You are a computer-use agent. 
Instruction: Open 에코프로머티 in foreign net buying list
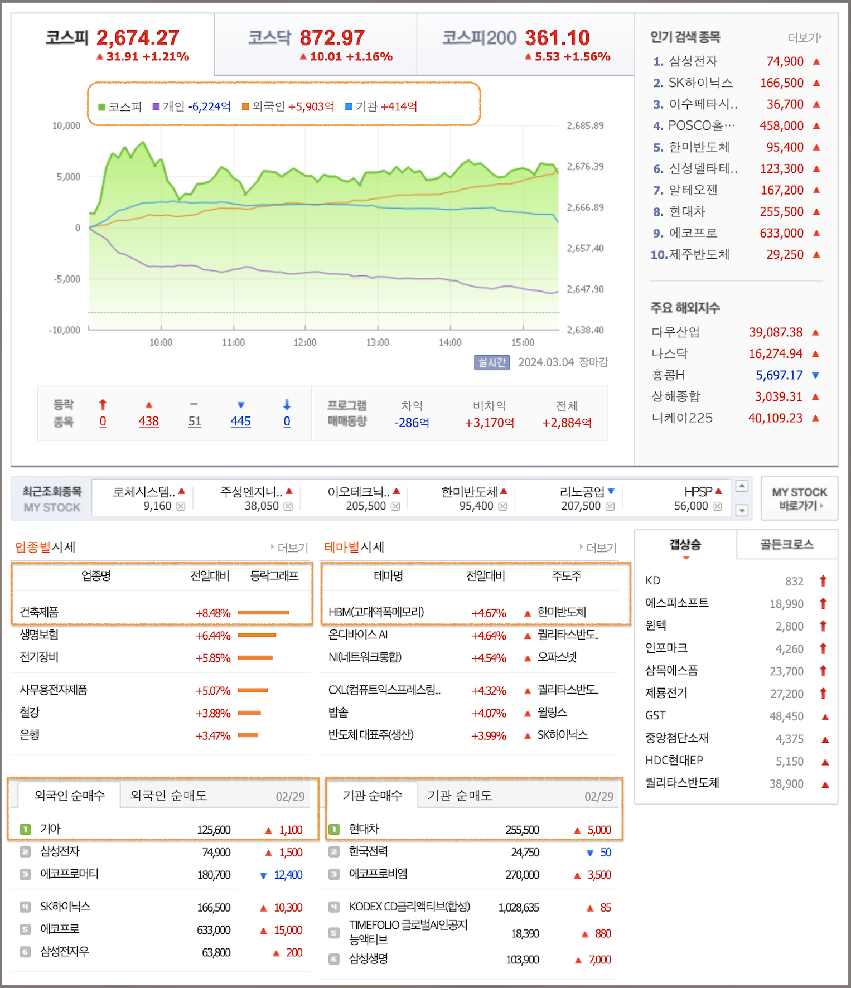69,874
